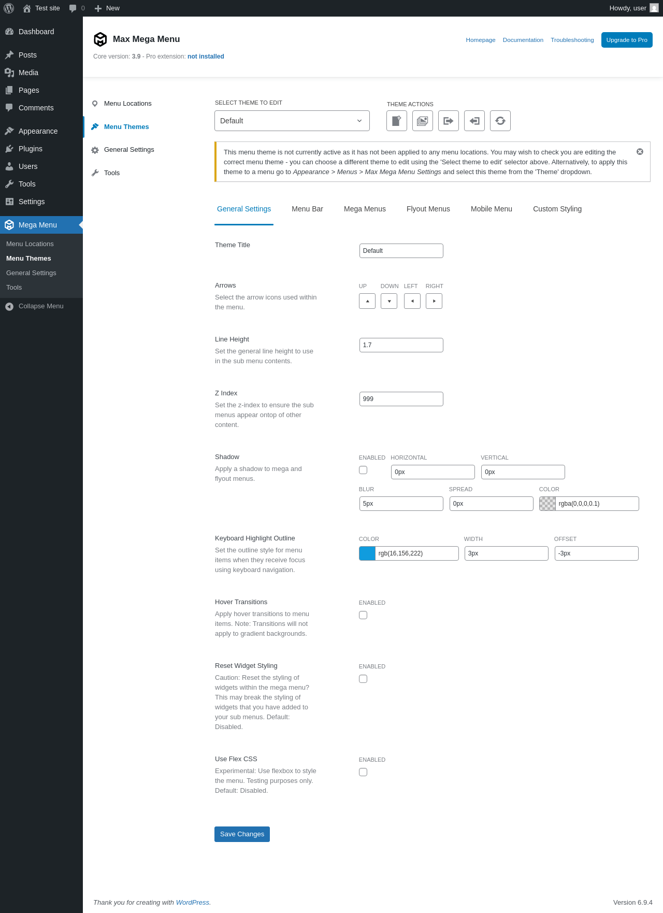Screen dimensions: 663x913
Task: Click the WordPress logo in admin bar
Action: point(9,8)
